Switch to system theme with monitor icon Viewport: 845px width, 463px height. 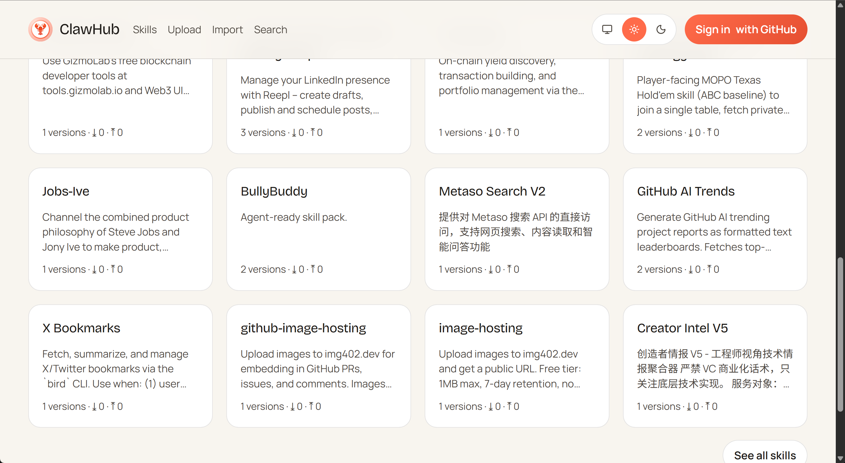coord(607,30)
